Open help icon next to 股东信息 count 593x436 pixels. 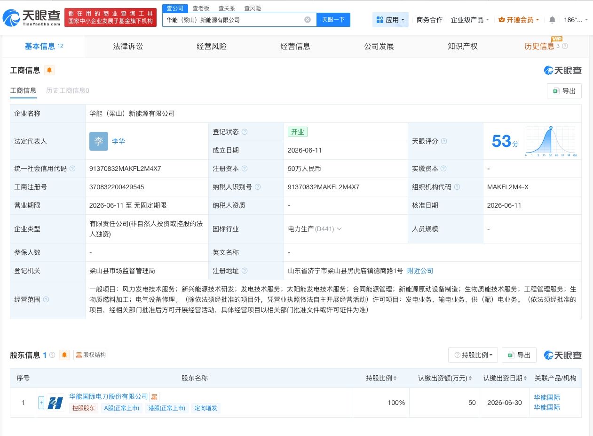point(52,355)
